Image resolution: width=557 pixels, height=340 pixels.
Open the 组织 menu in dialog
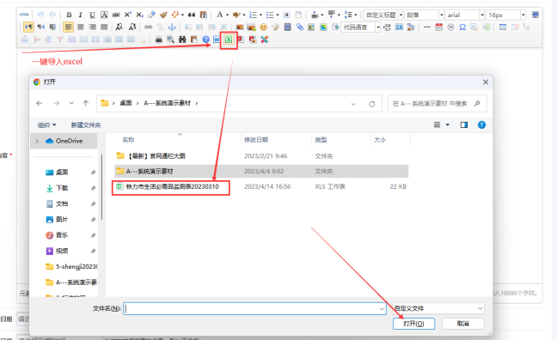coord(47,125)
